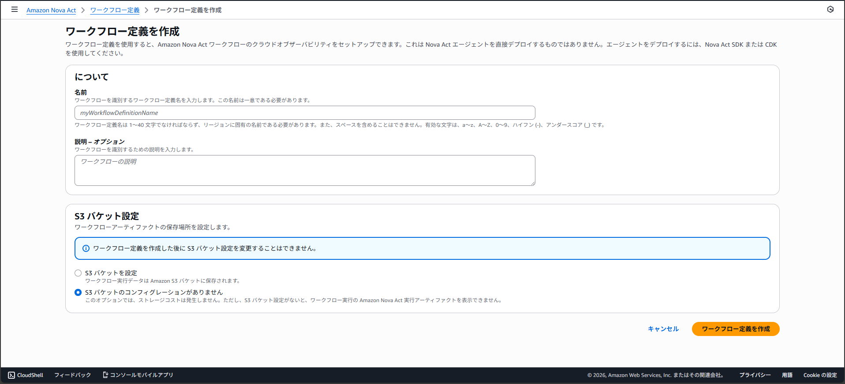
Task: Click the info icon in S3 notice
Action: pyautogui.click(x=86, y=248)
